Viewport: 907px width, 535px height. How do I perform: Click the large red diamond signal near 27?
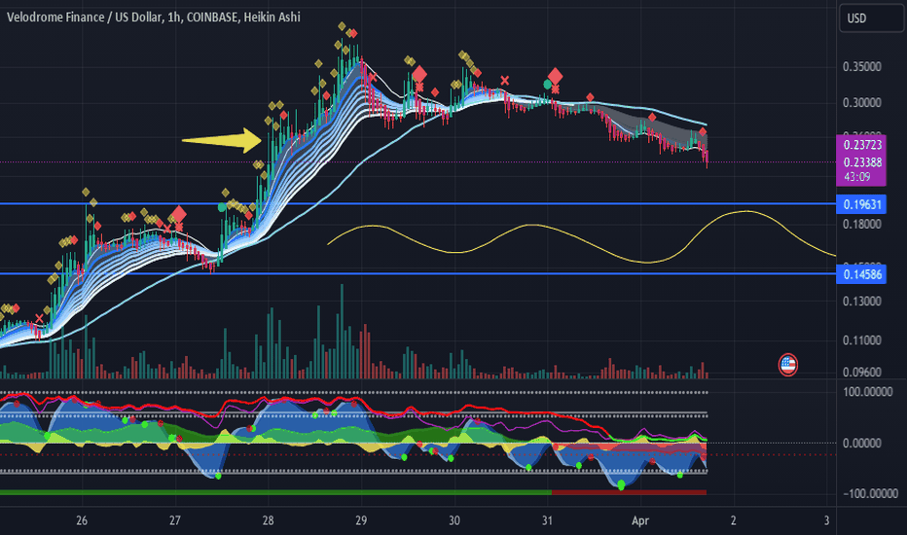(x=179, y=214)
